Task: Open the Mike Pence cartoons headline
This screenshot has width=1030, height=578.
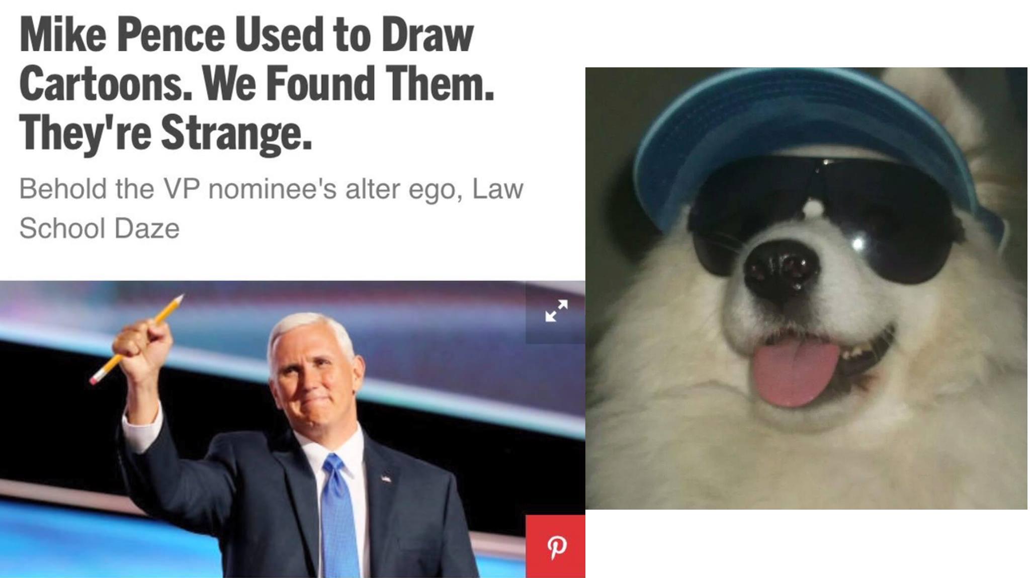Action: pyautogui.click(x=256, y=84)
